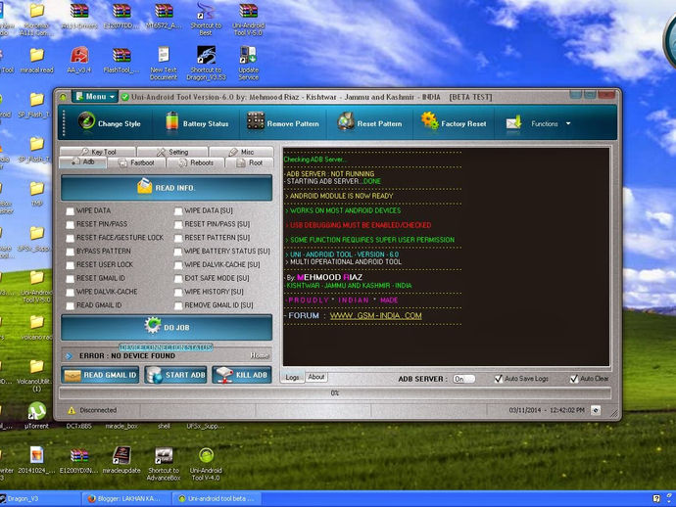676x507 pixels.
Task: Select the Adb tab
Action: click(x=82, y=162)
